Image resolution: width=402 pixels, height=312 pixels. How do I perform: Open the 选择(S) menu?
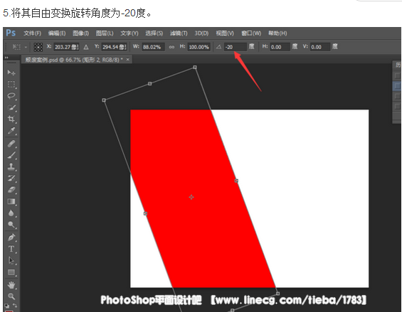tap(154, 33)
